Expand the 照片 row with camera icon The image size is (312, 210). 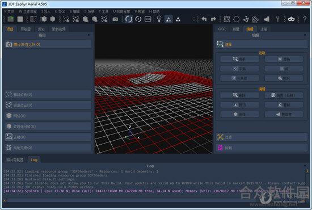tap(48, 44)
